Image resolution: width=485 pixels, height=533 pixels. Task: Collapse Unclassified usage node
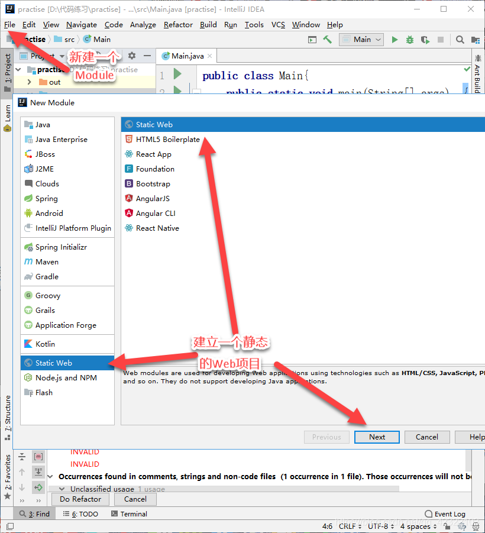coord(62,489)
